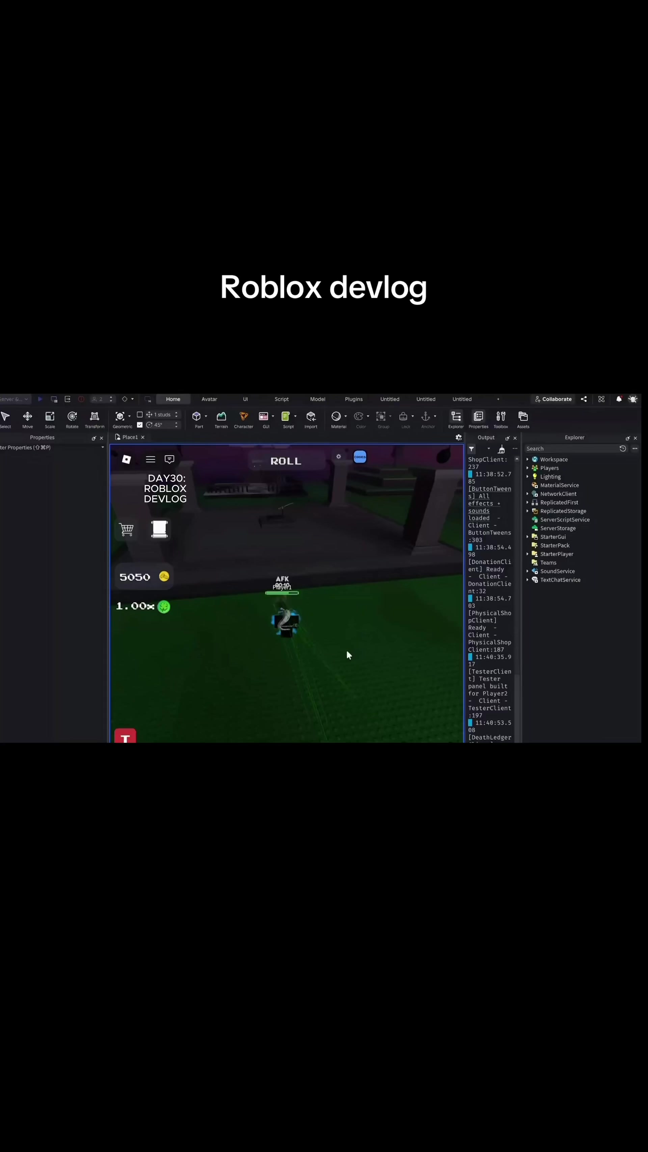The width and height of the screenshot is (648, 1152).
Task: Toggle the Explorer panel button
Action: tap(456, 419)
